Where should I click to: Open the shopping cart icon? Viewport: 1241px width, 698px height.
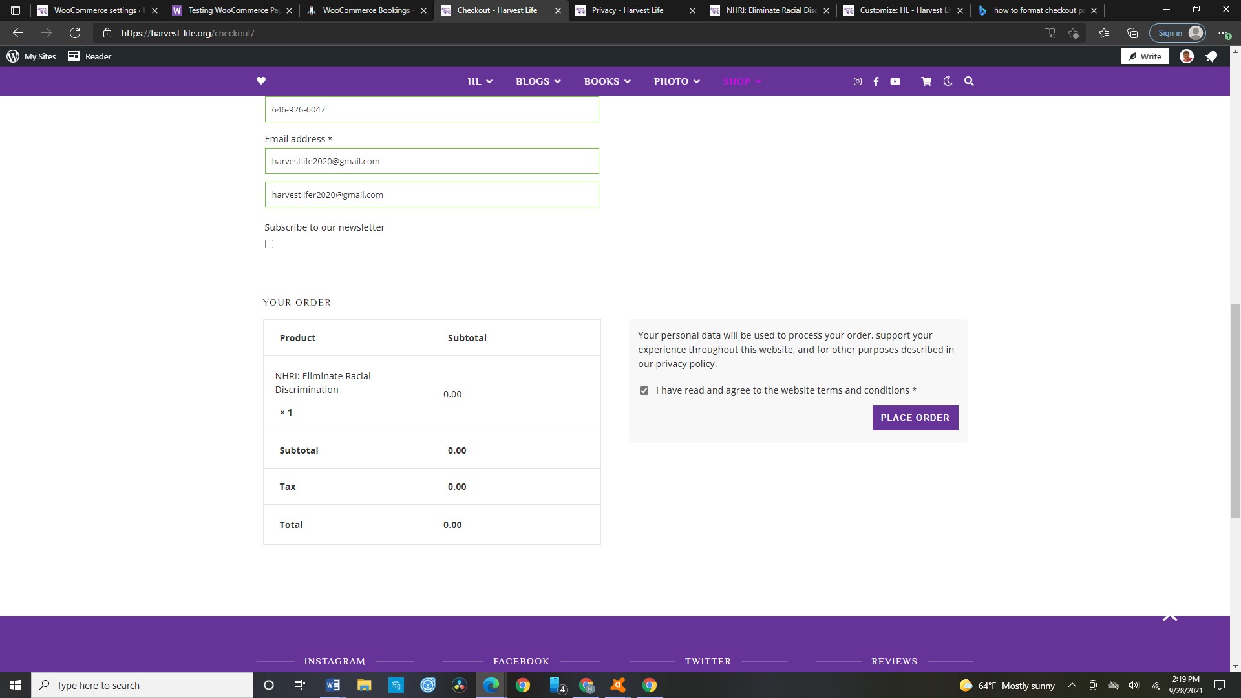click(x=926, y=81)
